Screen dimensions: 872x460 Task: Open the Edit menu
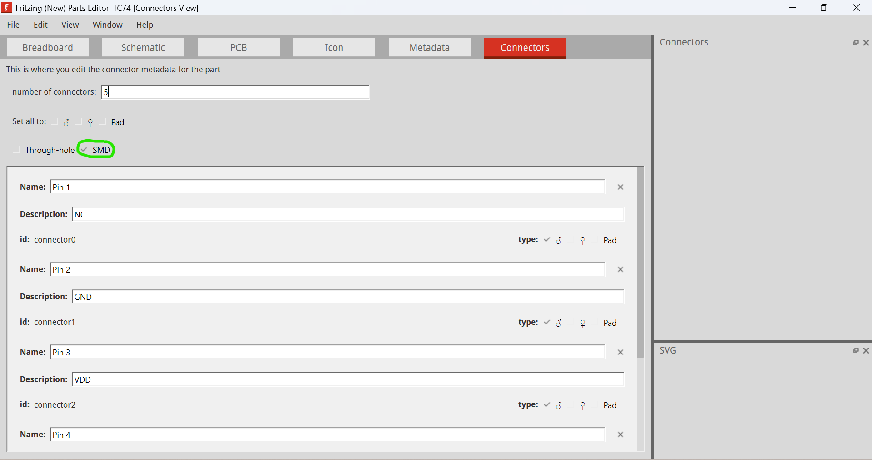[40, 25]
